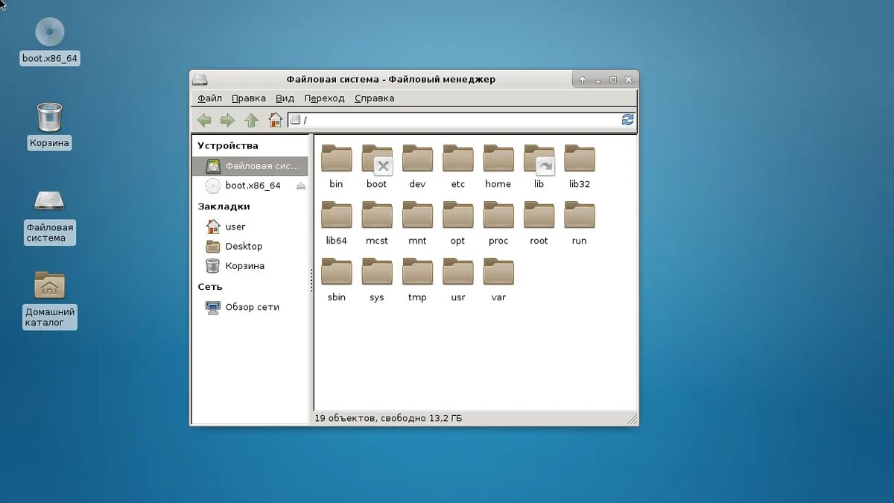This screenshot has width=894, height=503.
Task: Click the Корзина trash desktop icon
Action: click(x=50, y=125)
